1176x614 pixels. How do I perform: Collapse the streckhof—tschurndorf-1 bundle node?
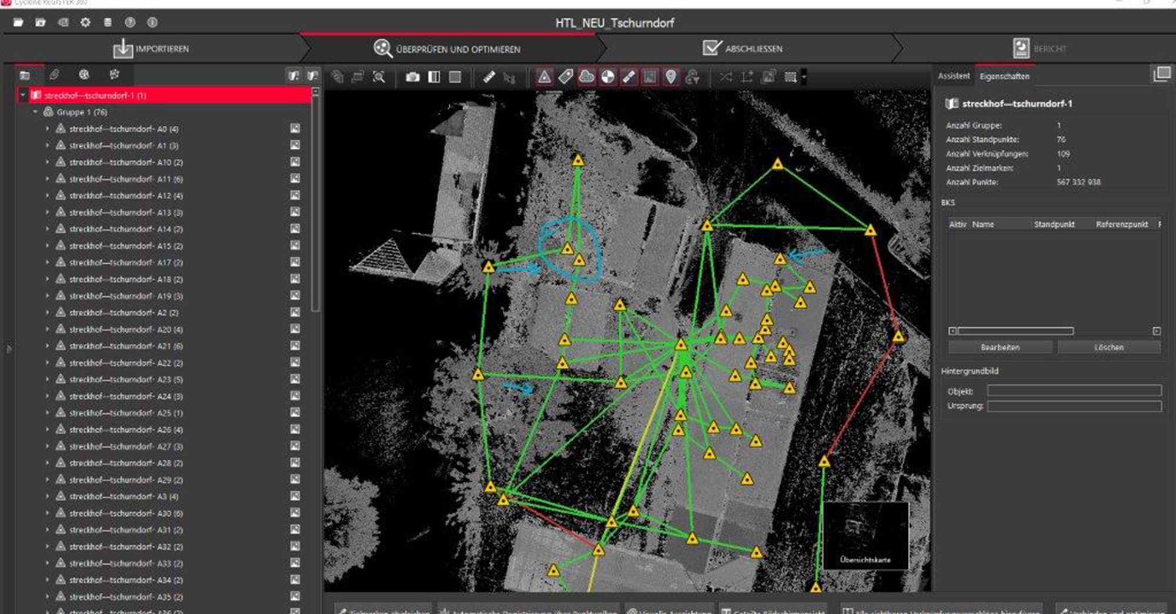[23, 95]
